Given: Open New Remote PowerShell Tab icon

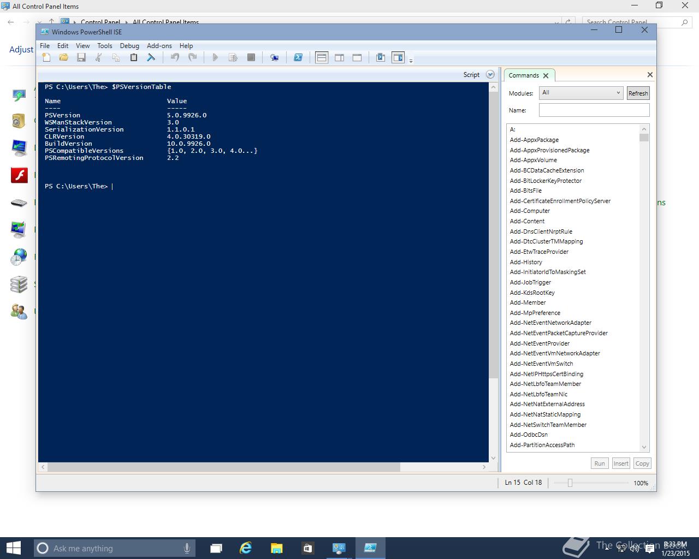Looking at the screenshot, I should [x=275, y=57].
